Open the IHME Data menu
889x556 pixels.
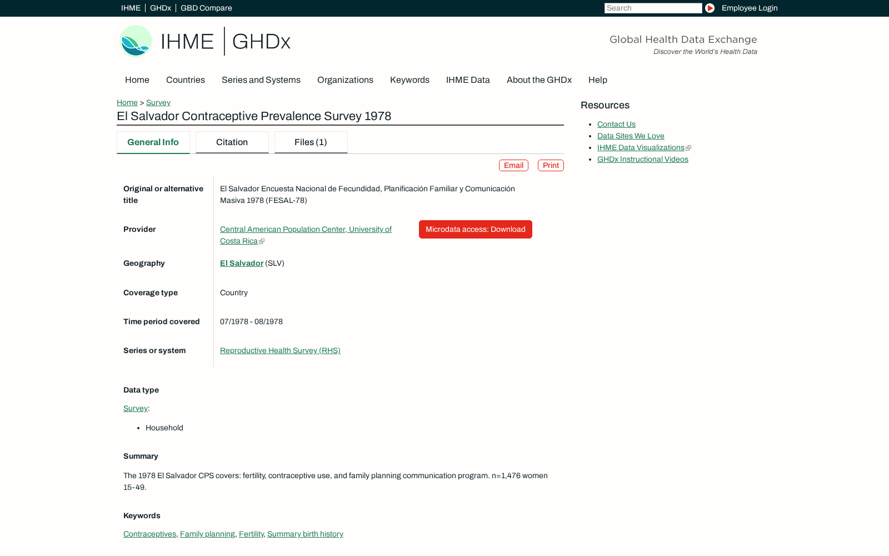point(468,80)
